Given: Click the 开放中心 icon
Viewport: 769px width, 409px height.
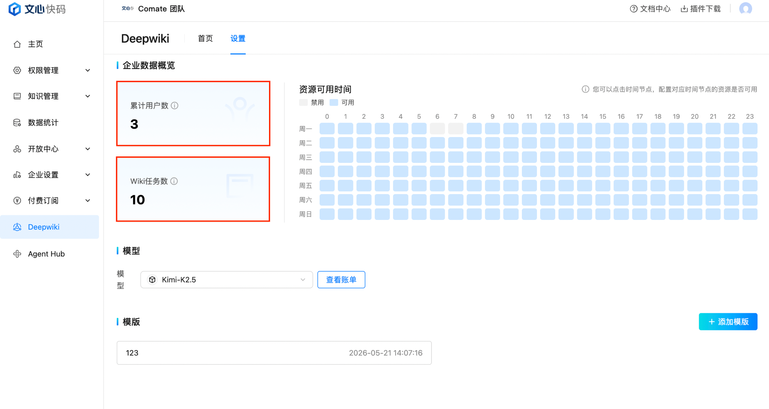Looking at the screenshot, I should [x=17, y=149].
